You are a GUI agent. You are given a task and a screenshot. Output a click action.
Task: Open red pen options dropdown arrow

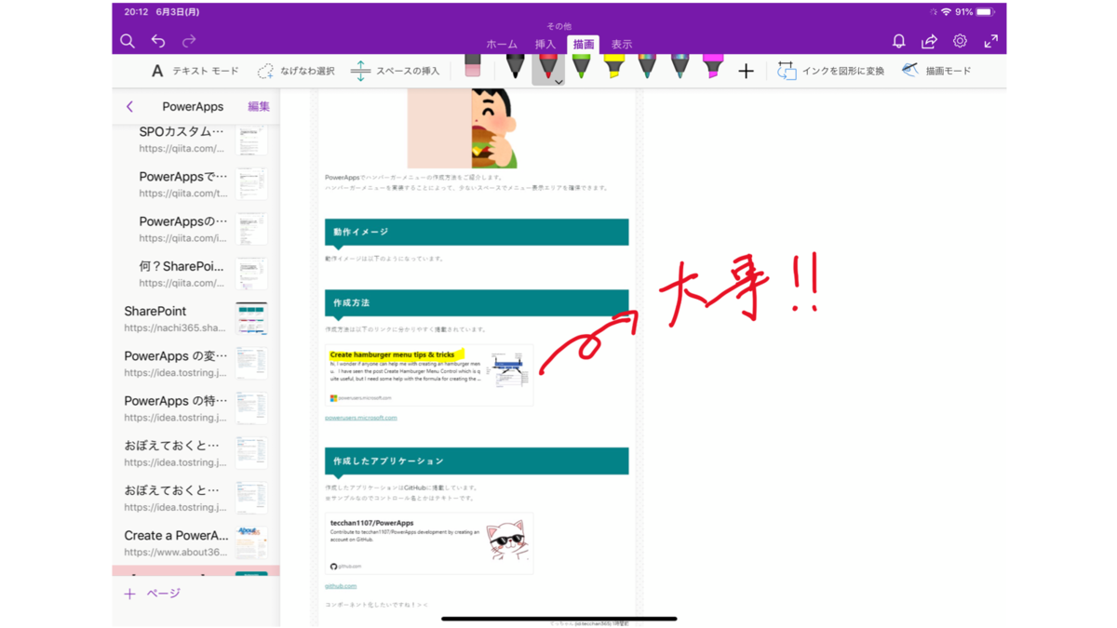(558, 82)
